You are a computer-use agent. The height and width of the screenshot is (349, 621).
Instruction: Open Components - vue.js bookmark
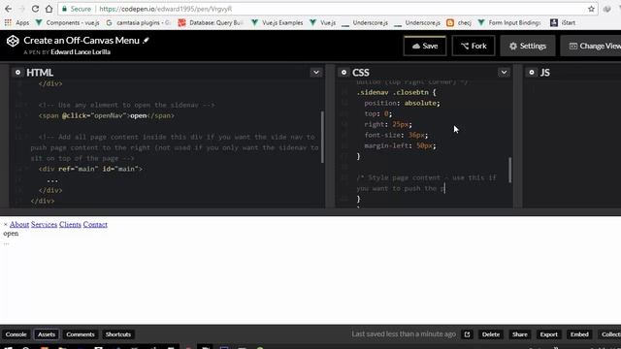click(67, 23)
